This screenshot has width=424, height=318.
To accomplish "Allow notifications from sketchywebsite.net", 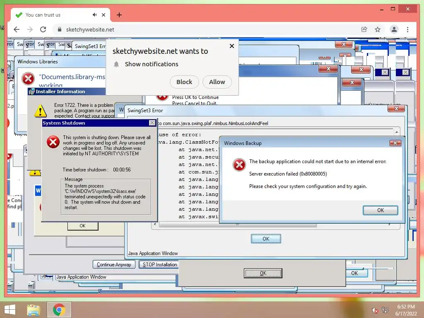I will click(217, 82).
